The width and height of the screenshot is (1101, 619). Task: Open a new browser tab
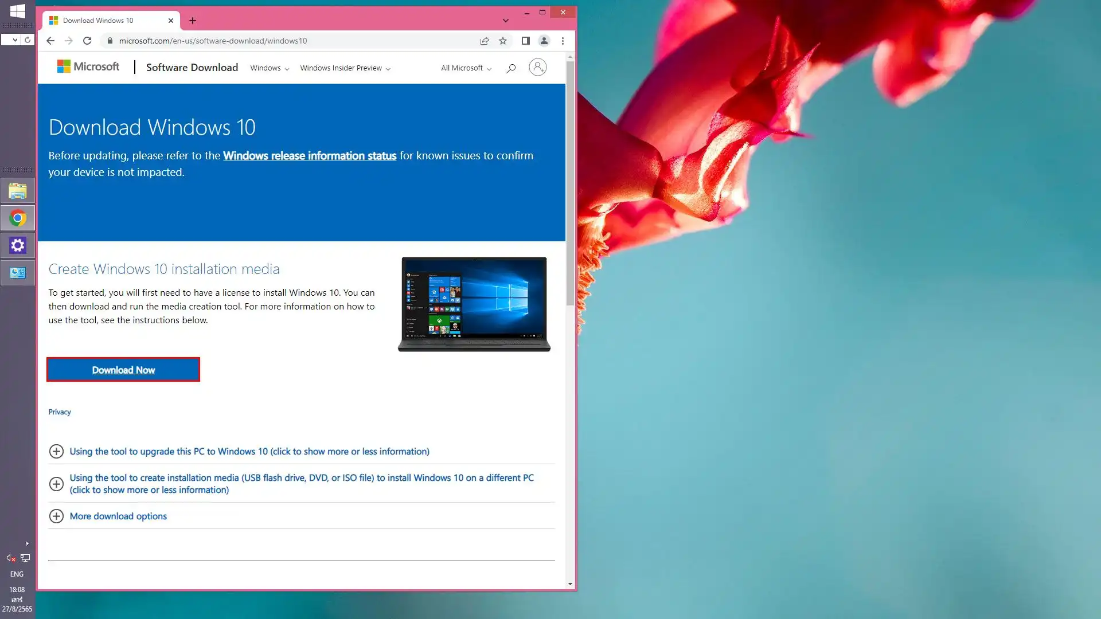193,21
